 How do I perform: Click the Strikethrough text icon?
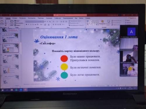[x=35, y=24]
